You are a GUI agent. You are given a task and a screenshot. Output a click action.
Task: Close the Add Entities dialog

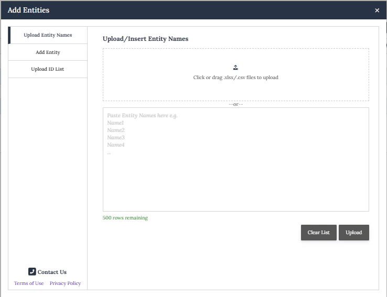click(x=377, y=10)
